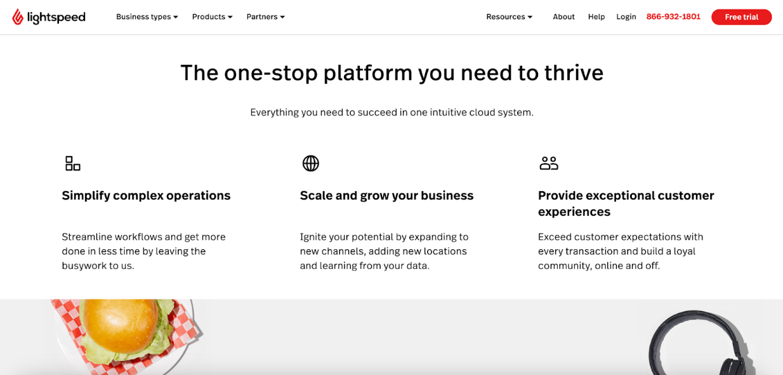Click the Login link

click(x=626, y=17)
